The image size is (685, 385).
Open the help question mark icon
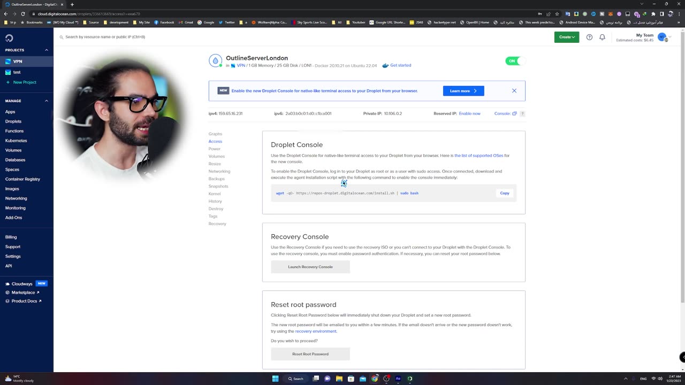589,37
